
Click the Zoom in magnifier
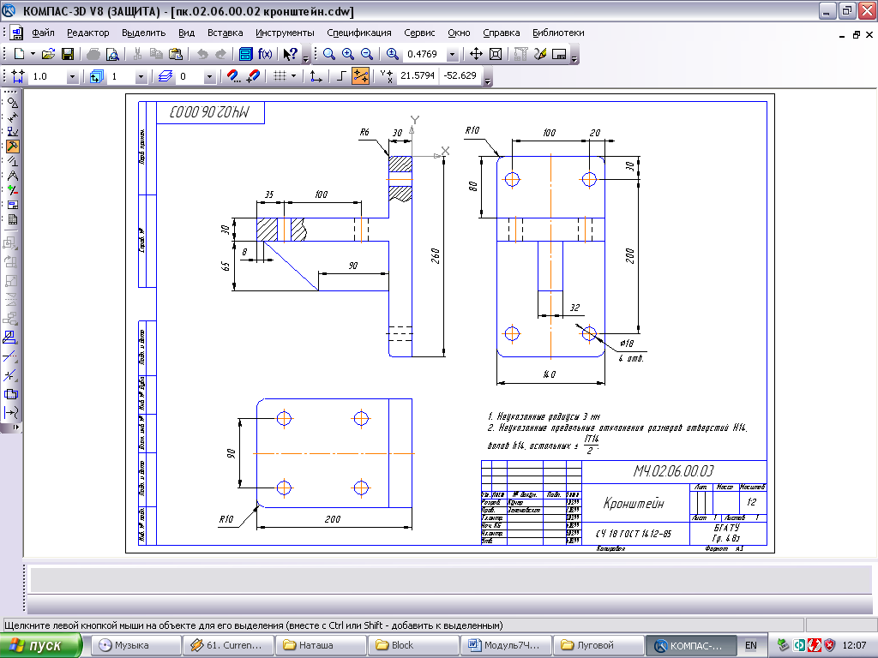(348, 54)
